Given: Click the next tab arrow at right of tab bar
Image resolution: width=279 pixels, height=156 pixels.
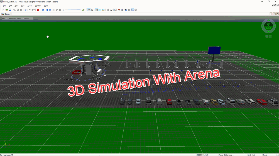Looking at the screenshot, I should pyautogui.click(x=274, y=14).
